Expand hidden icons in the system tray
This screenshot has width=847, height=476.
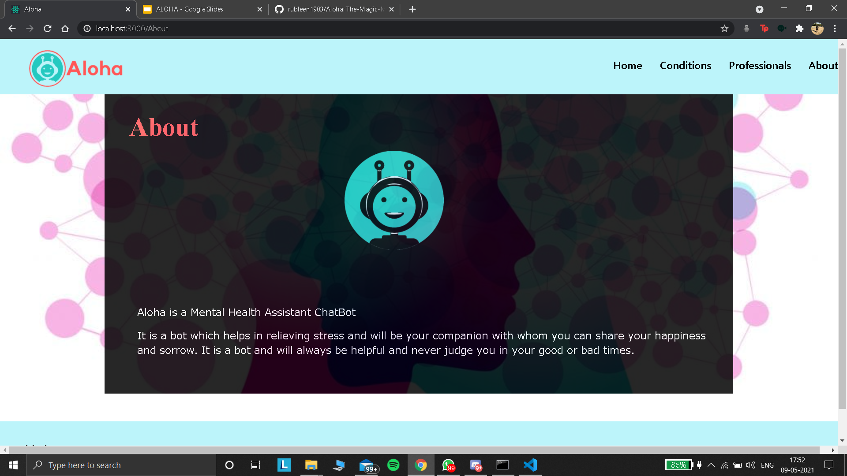point(711,465)
